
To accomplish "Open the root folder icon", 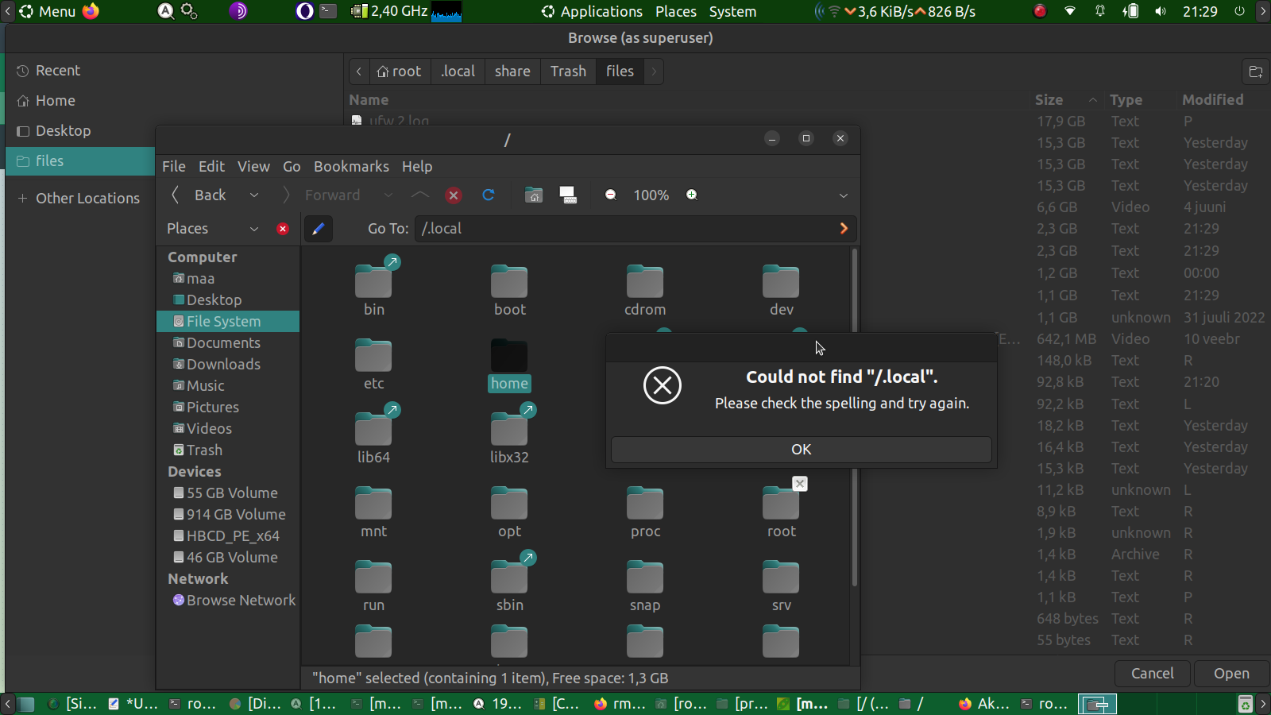I will click(x=781, y=504).
